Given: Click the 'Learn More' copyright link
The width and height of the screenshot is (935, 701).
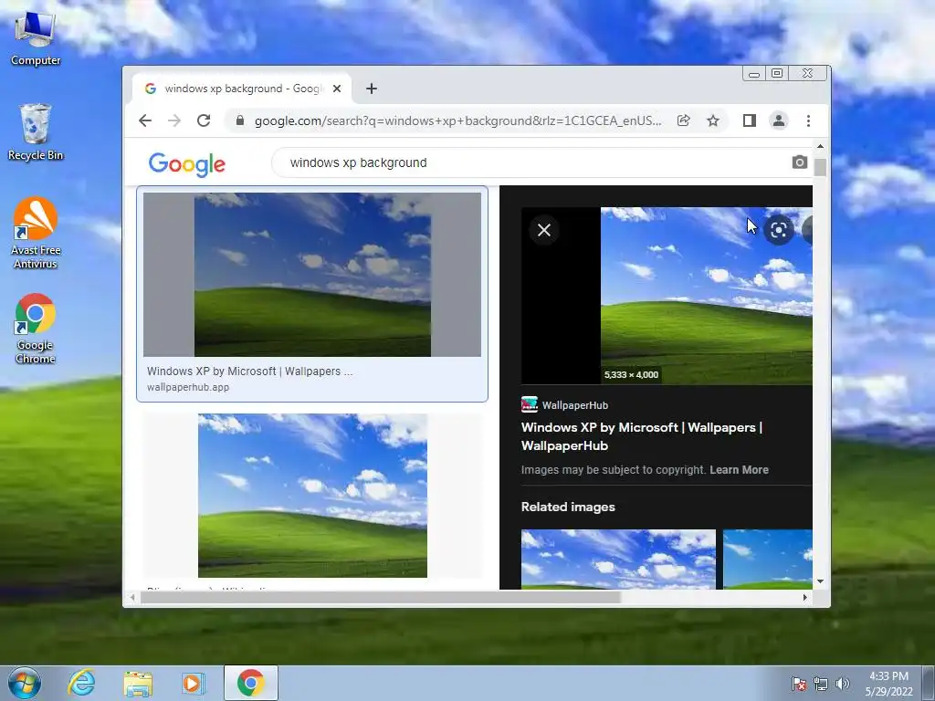Looking at the screenshot, I should click(x=739, y=470).
